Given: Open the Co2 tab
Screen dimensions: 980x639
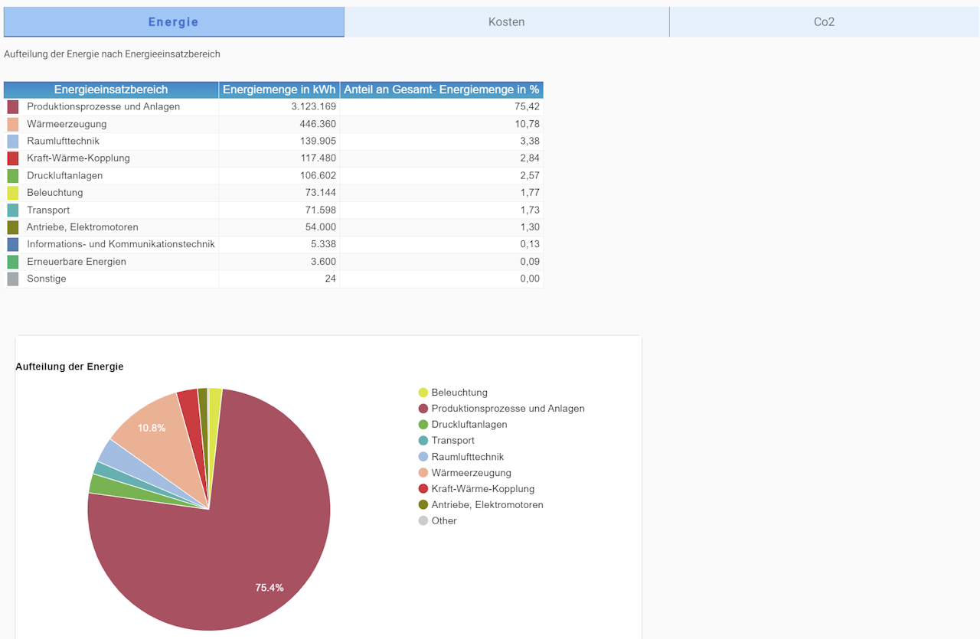Looking at the screenshot, I should (x=824, y=22).
